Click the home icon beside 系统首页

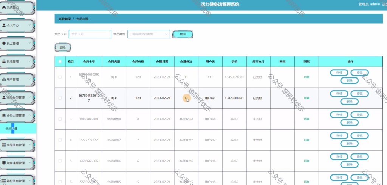(4, 8)
